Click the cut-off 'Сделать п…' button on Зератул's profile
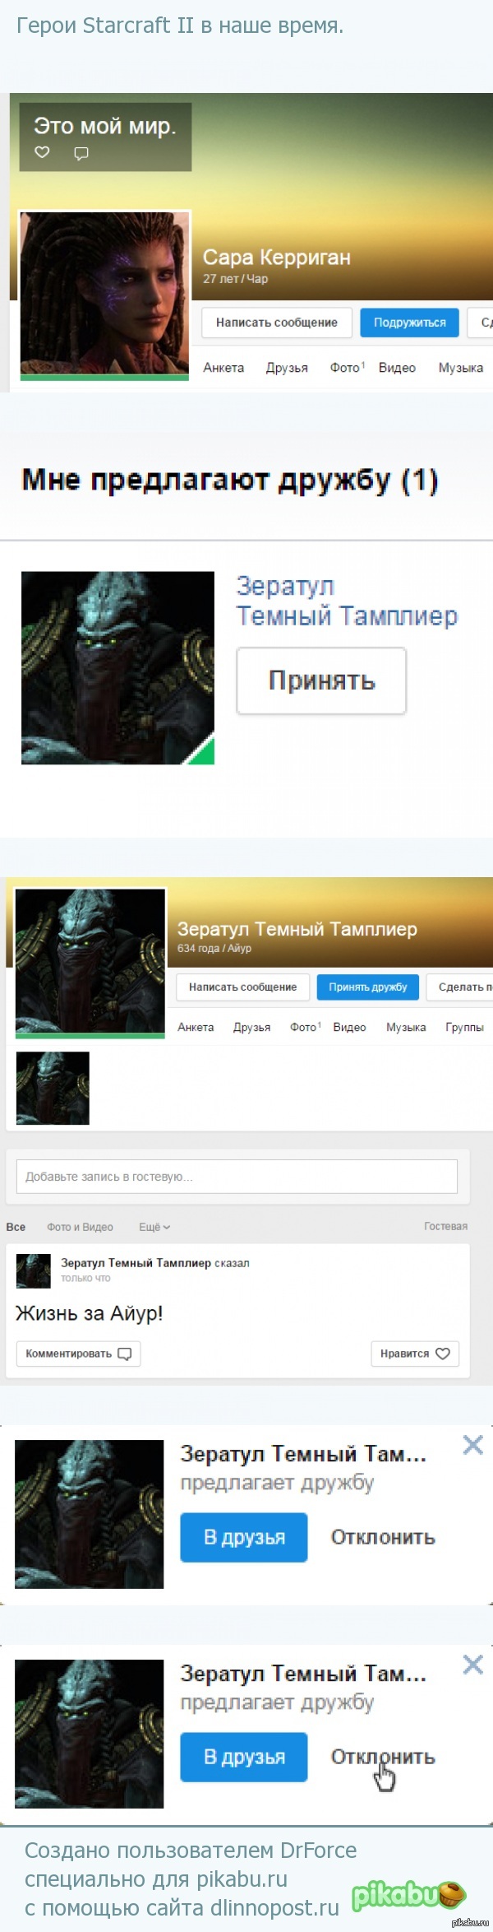Viewport: 493px width, 1932px height. click(x=460, y=987)
